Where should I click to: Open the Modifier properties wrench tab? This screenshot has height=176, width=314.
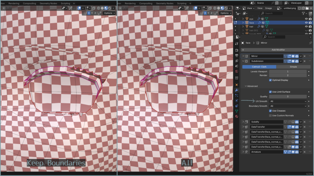coord(237,90)
